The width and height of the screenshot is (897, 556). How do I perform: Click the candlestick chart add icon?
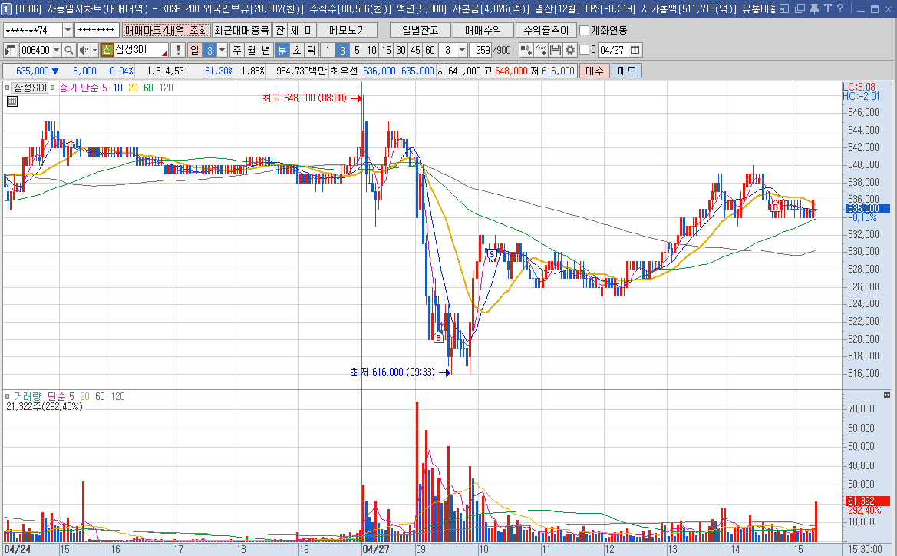(526, 50)
